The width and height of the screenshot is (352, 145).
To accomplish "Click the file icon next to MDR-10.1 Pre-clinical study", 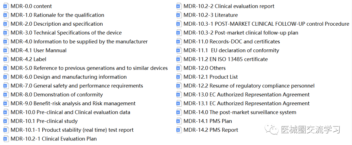I will pos(6,121).
